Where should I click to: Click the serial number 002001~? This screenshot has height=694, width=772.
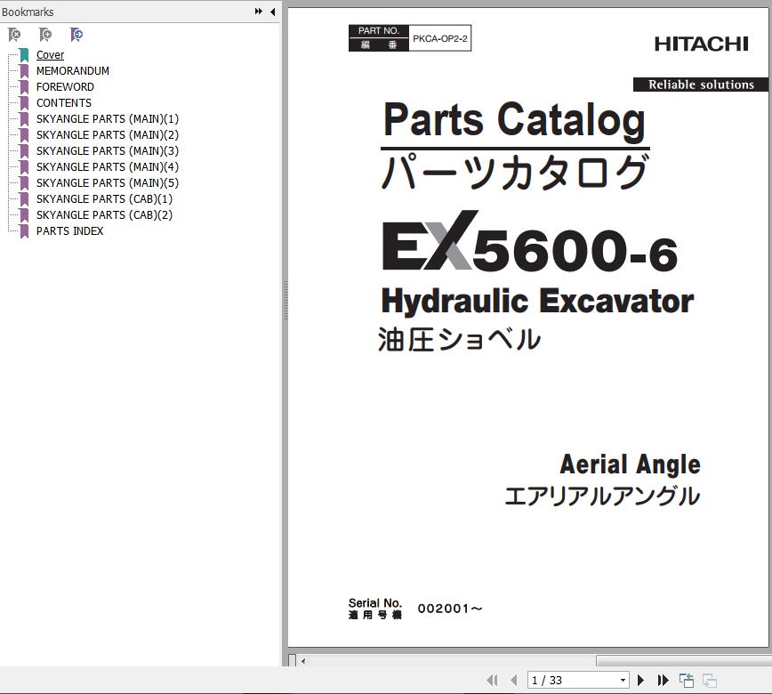450,609
